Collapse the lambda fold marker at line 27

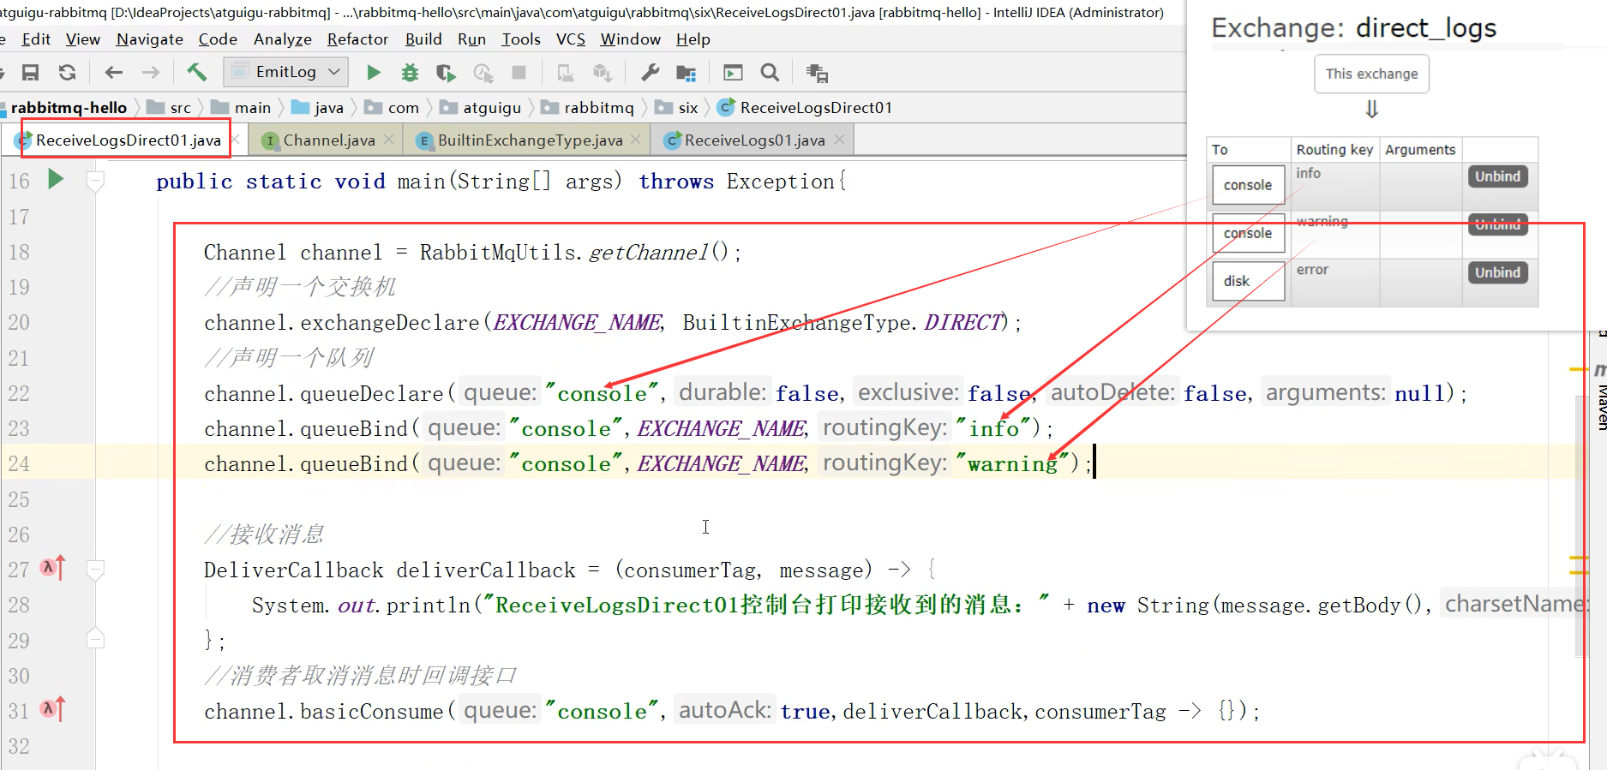tap(96, 570)
